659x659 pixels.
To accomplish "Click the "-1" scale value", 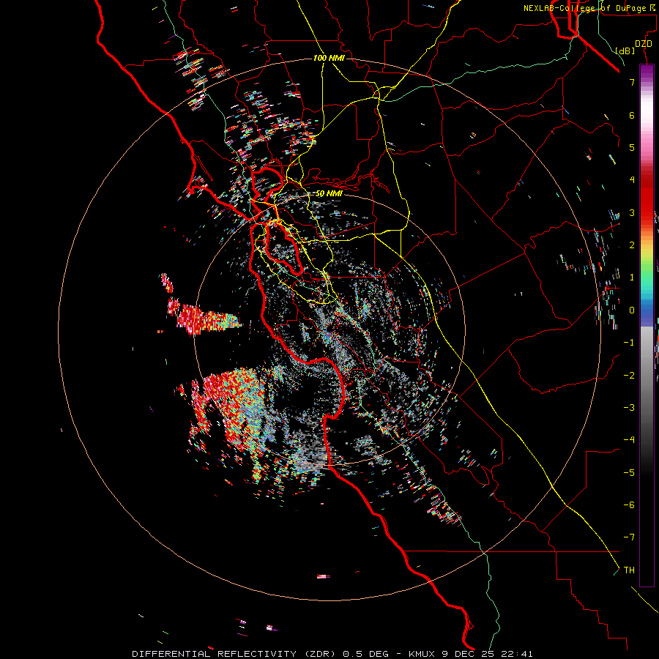I will pos(629,343).
